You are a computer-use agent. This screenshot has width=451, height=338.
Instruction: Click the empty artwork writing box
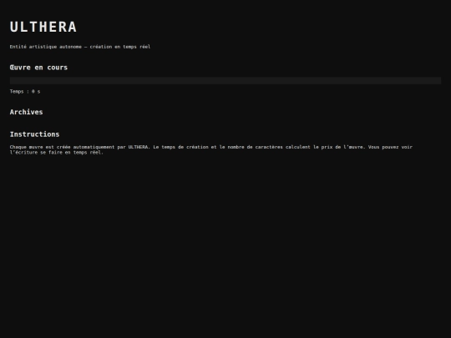point(225,80)
